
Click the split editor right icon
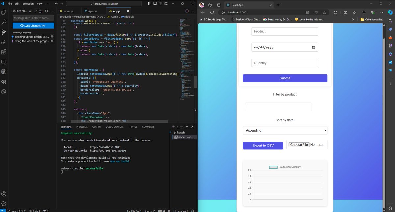click(187, 11)
